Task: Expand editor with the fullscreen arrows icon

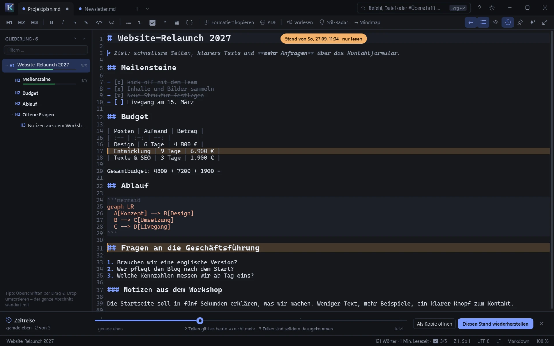Action: 545,22
